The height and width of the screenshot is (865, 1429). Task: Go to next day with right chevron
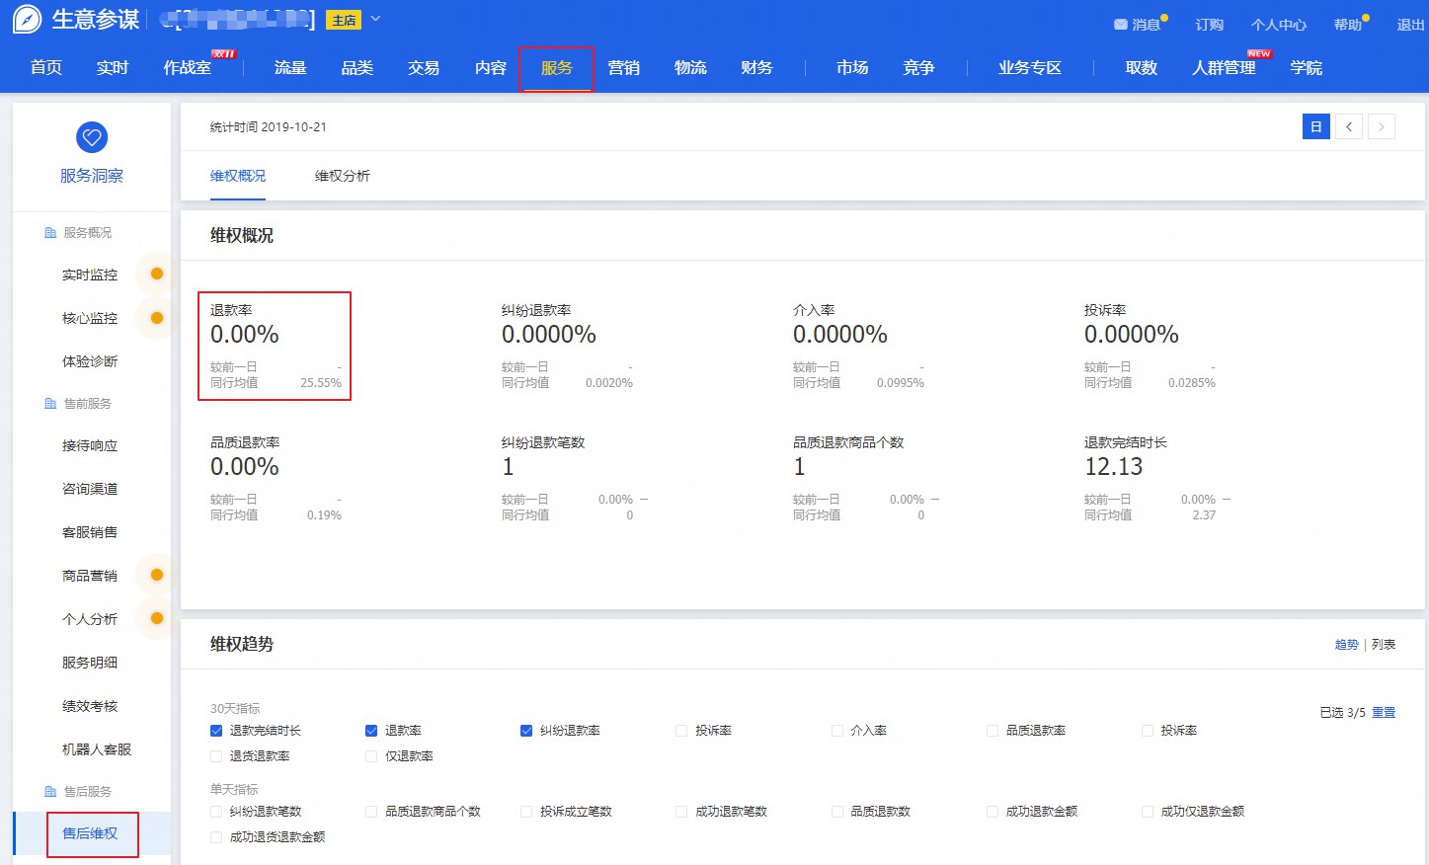tap(1381, 126)
